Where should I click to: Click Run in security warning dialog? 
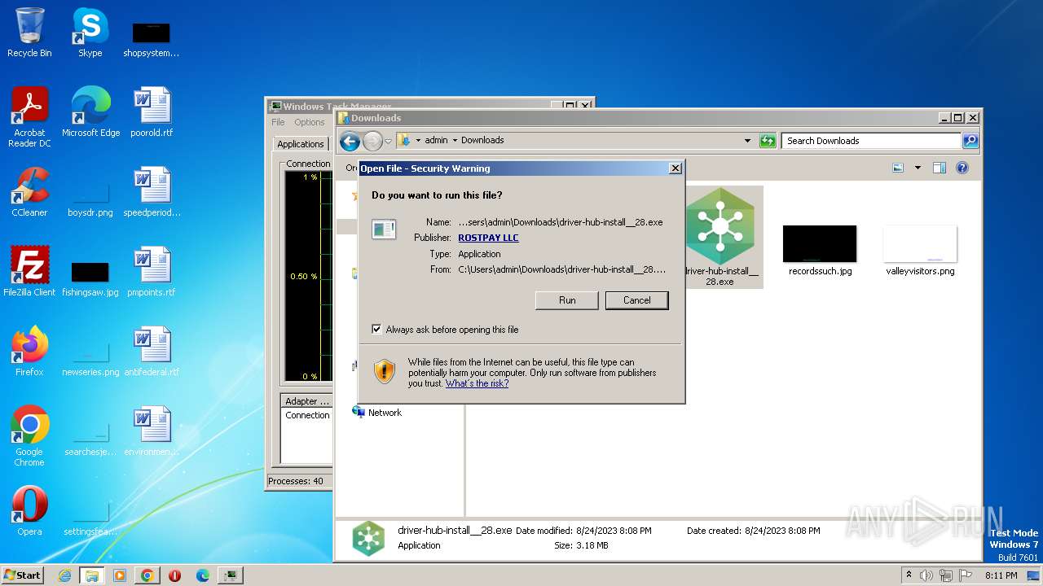tap(567, 300)
